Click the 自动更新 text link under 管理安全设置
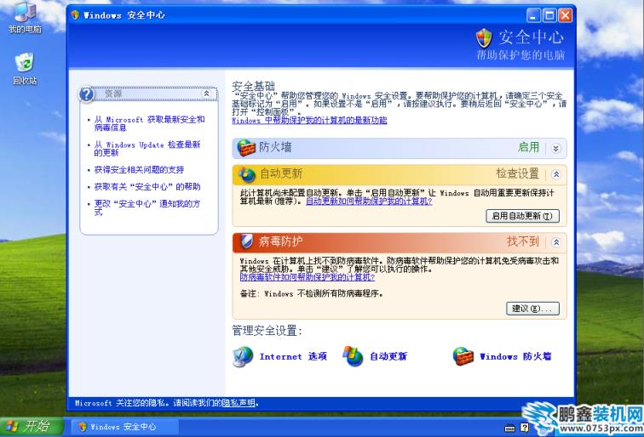 388,356
